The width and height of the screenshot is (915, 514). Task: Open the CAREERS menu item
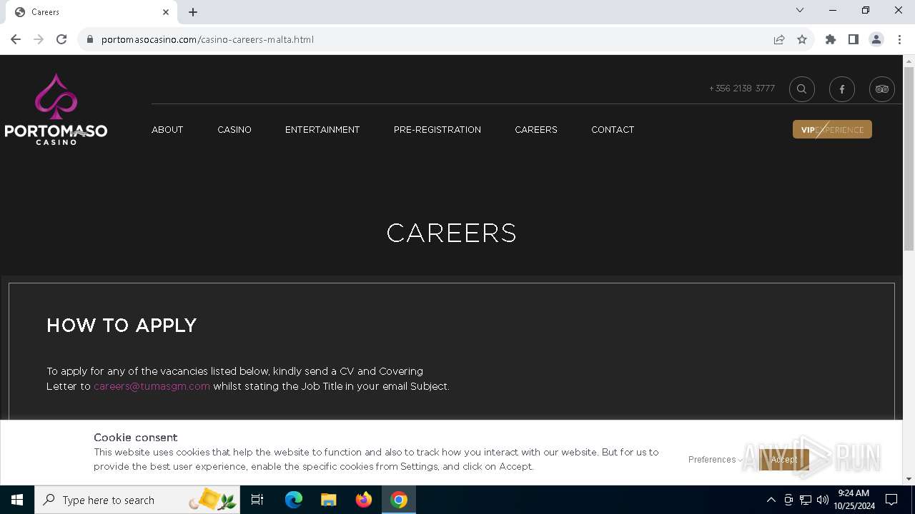coord(536,130)
